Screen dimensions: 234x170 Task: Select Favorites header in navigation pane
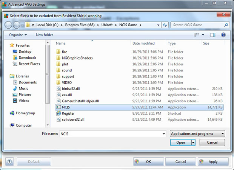point(20,45)
